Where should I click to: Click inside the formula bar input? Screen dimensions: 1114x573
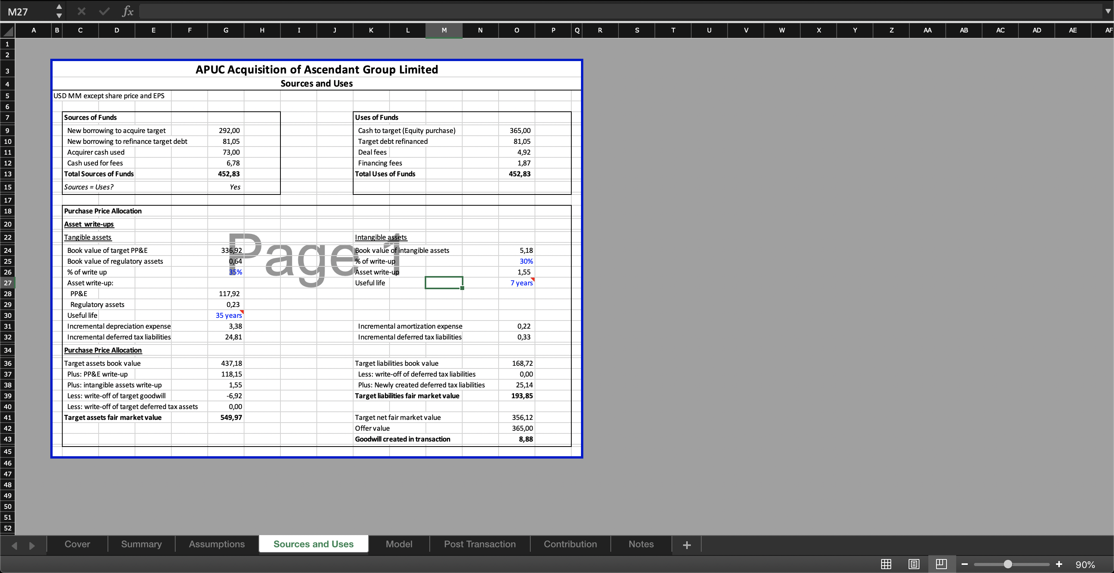[620, 12]
